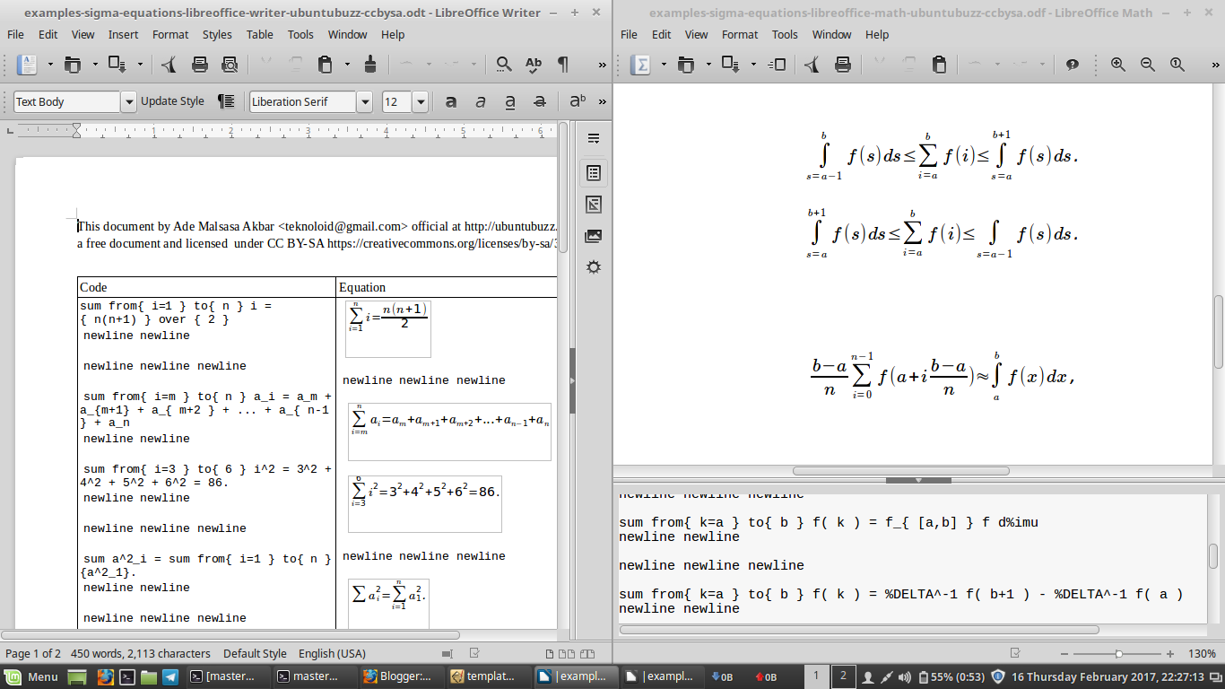The height and width of the screenshot is (689, 1225).
Task: Toggle bold formatting
Action: [452, 100]
